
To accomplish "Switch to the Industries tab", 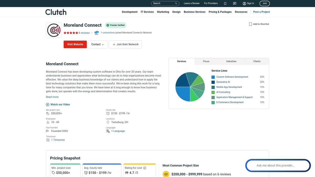I will click(231, 61).
